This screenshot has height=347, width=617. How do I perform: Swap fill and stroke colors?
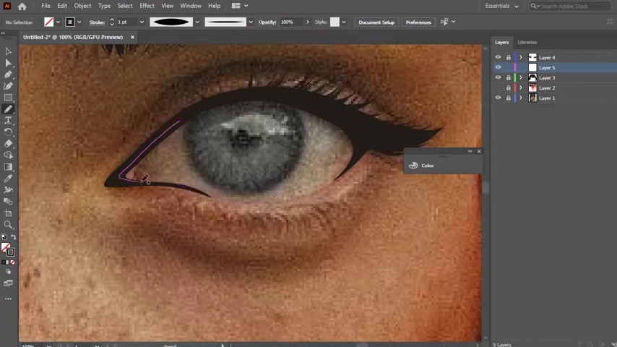(x=14, y=237)
